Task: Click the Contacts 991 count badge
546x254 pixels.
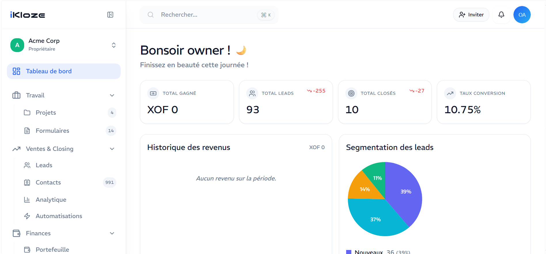Action: pos(109,182)
